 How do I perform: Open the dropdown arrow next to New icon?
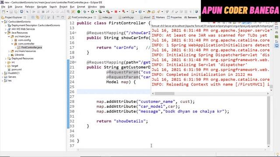(x=7, y=12)
